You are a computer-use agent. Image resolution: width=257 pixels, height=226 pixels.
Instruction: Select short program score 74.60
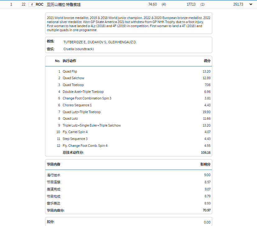pos(153,4)
